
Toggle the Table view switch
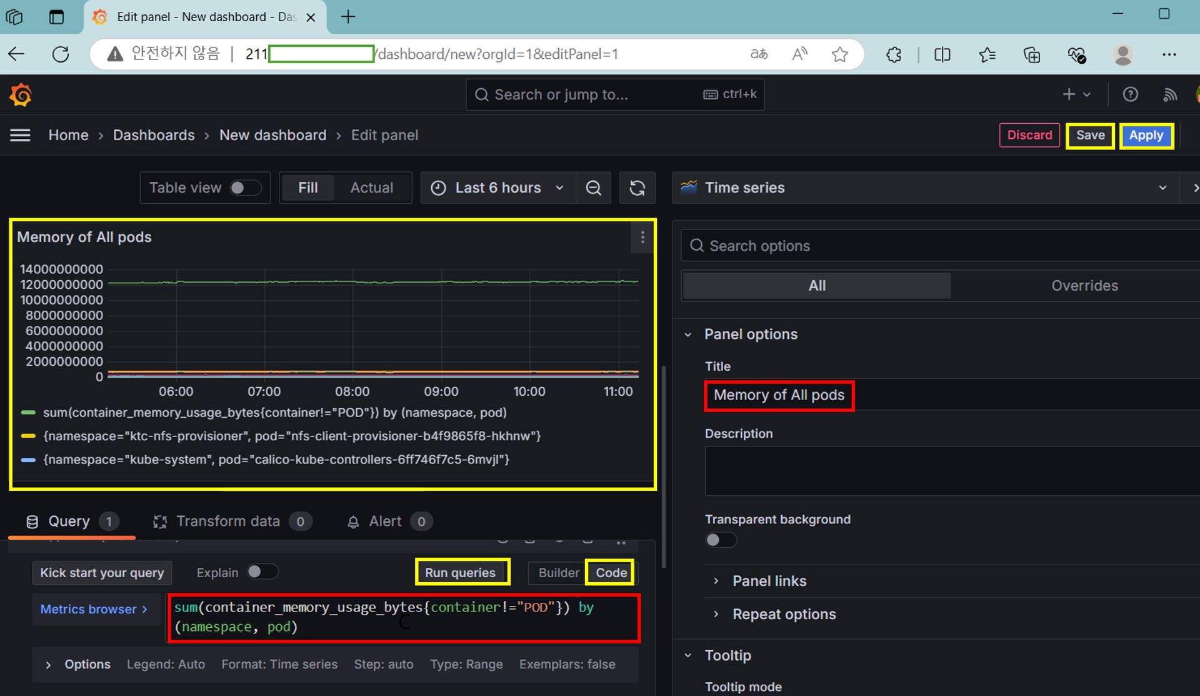pos(244,188)
